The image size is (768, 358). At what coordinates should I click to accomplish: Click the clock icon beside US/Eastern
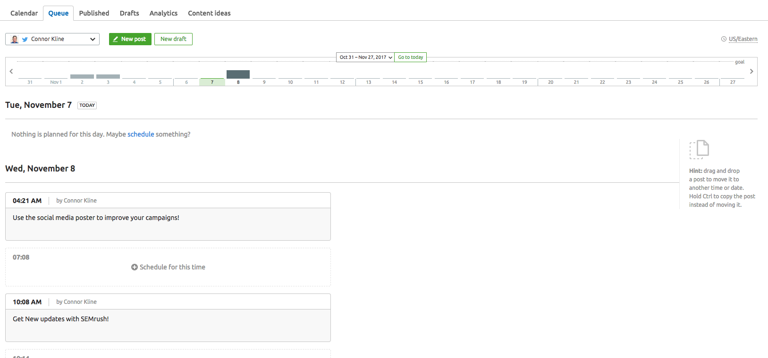724,39
